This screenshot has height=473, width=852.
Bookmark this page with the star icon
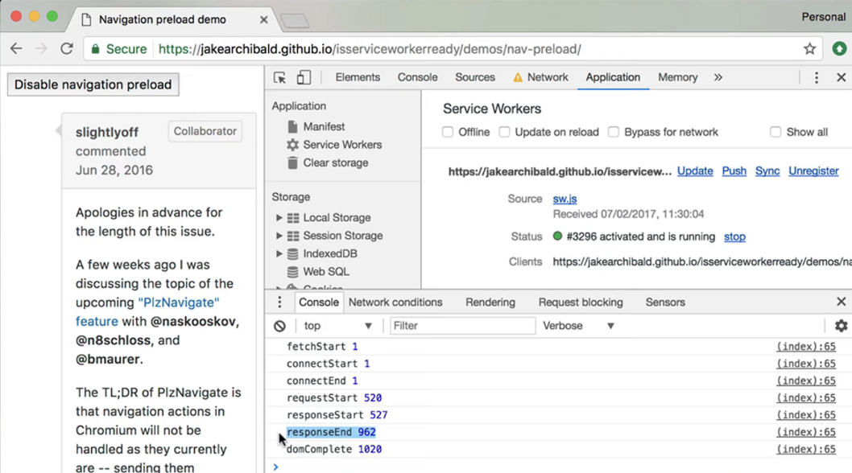(x=809, y=49)
